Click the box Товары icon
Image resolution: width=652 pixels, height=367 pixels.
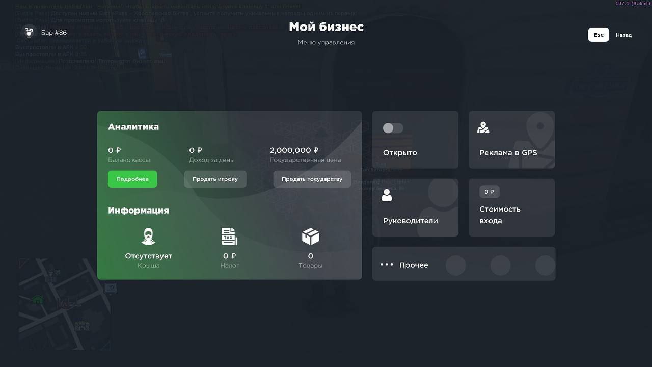310,237
